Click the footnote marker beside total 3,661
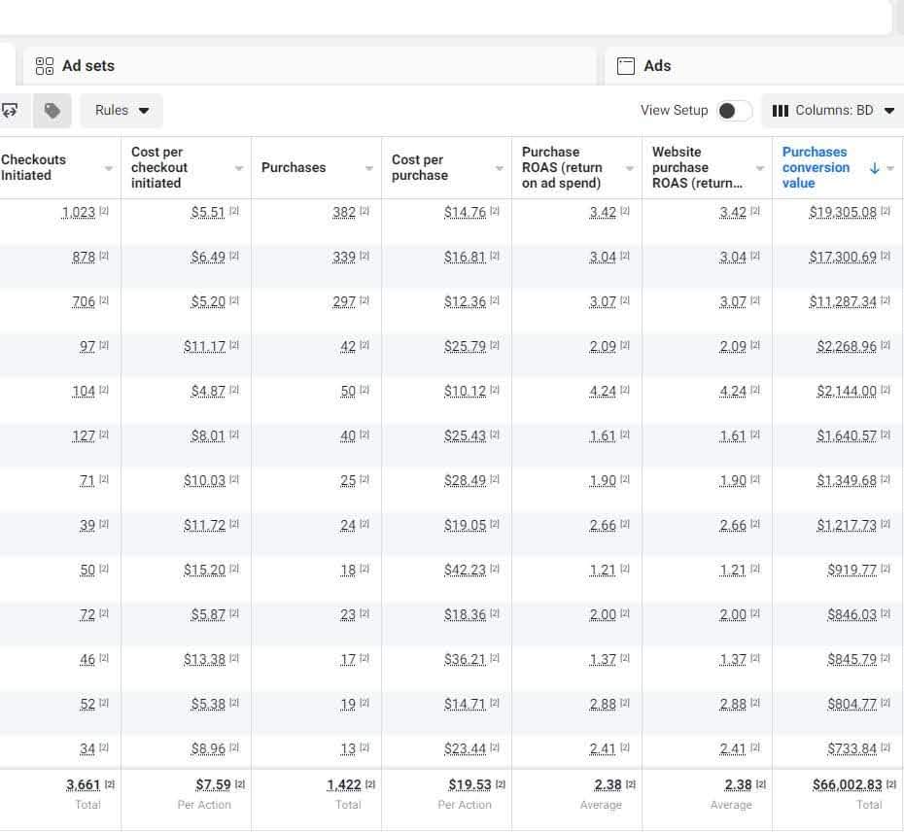 point(110,784)
